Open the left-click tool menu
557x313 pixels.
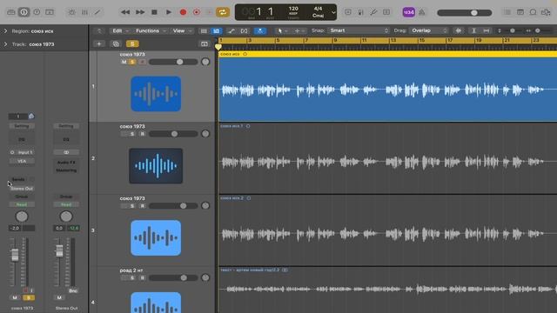pos(282,31)
